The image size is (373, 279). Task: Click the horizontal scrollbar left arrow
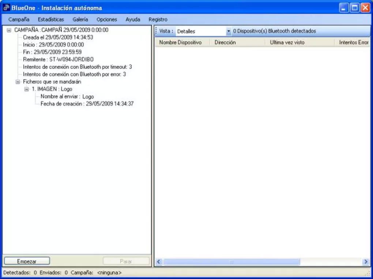tap(159, 261)
